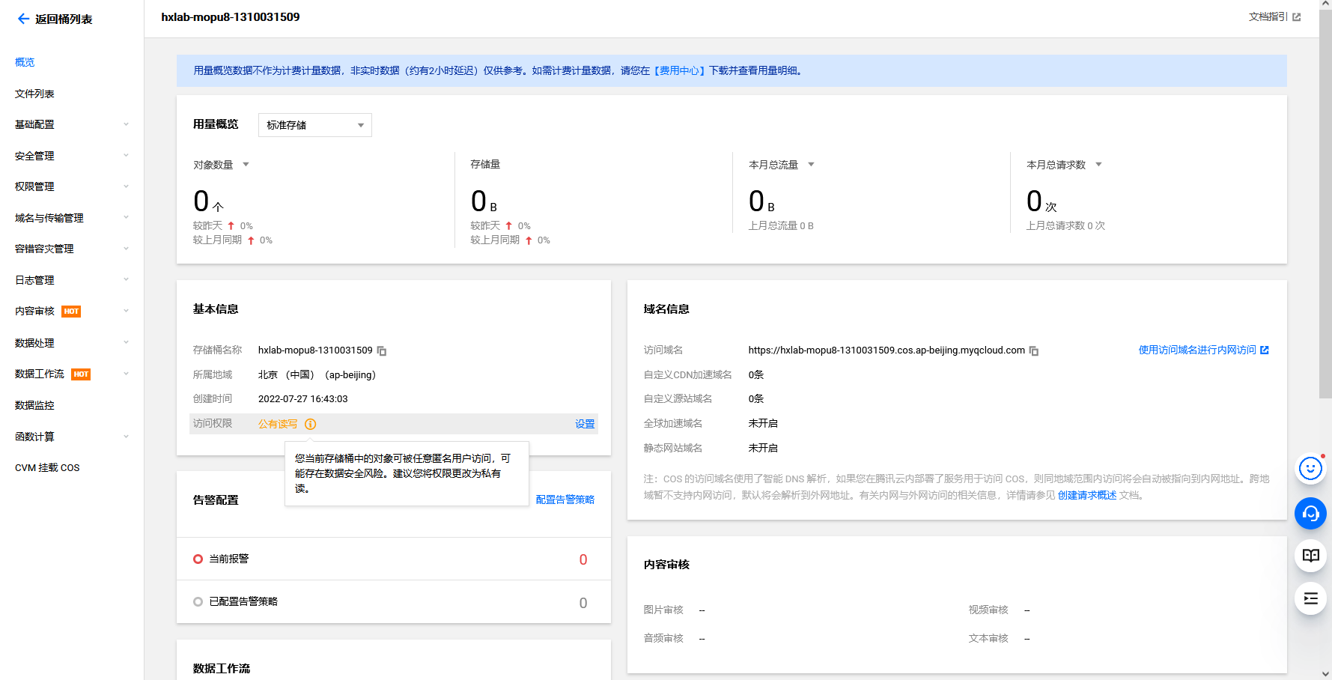Open the 本月总流量 dropdown arrow
Screen dimensions: 1332x680
click(811, 165)
